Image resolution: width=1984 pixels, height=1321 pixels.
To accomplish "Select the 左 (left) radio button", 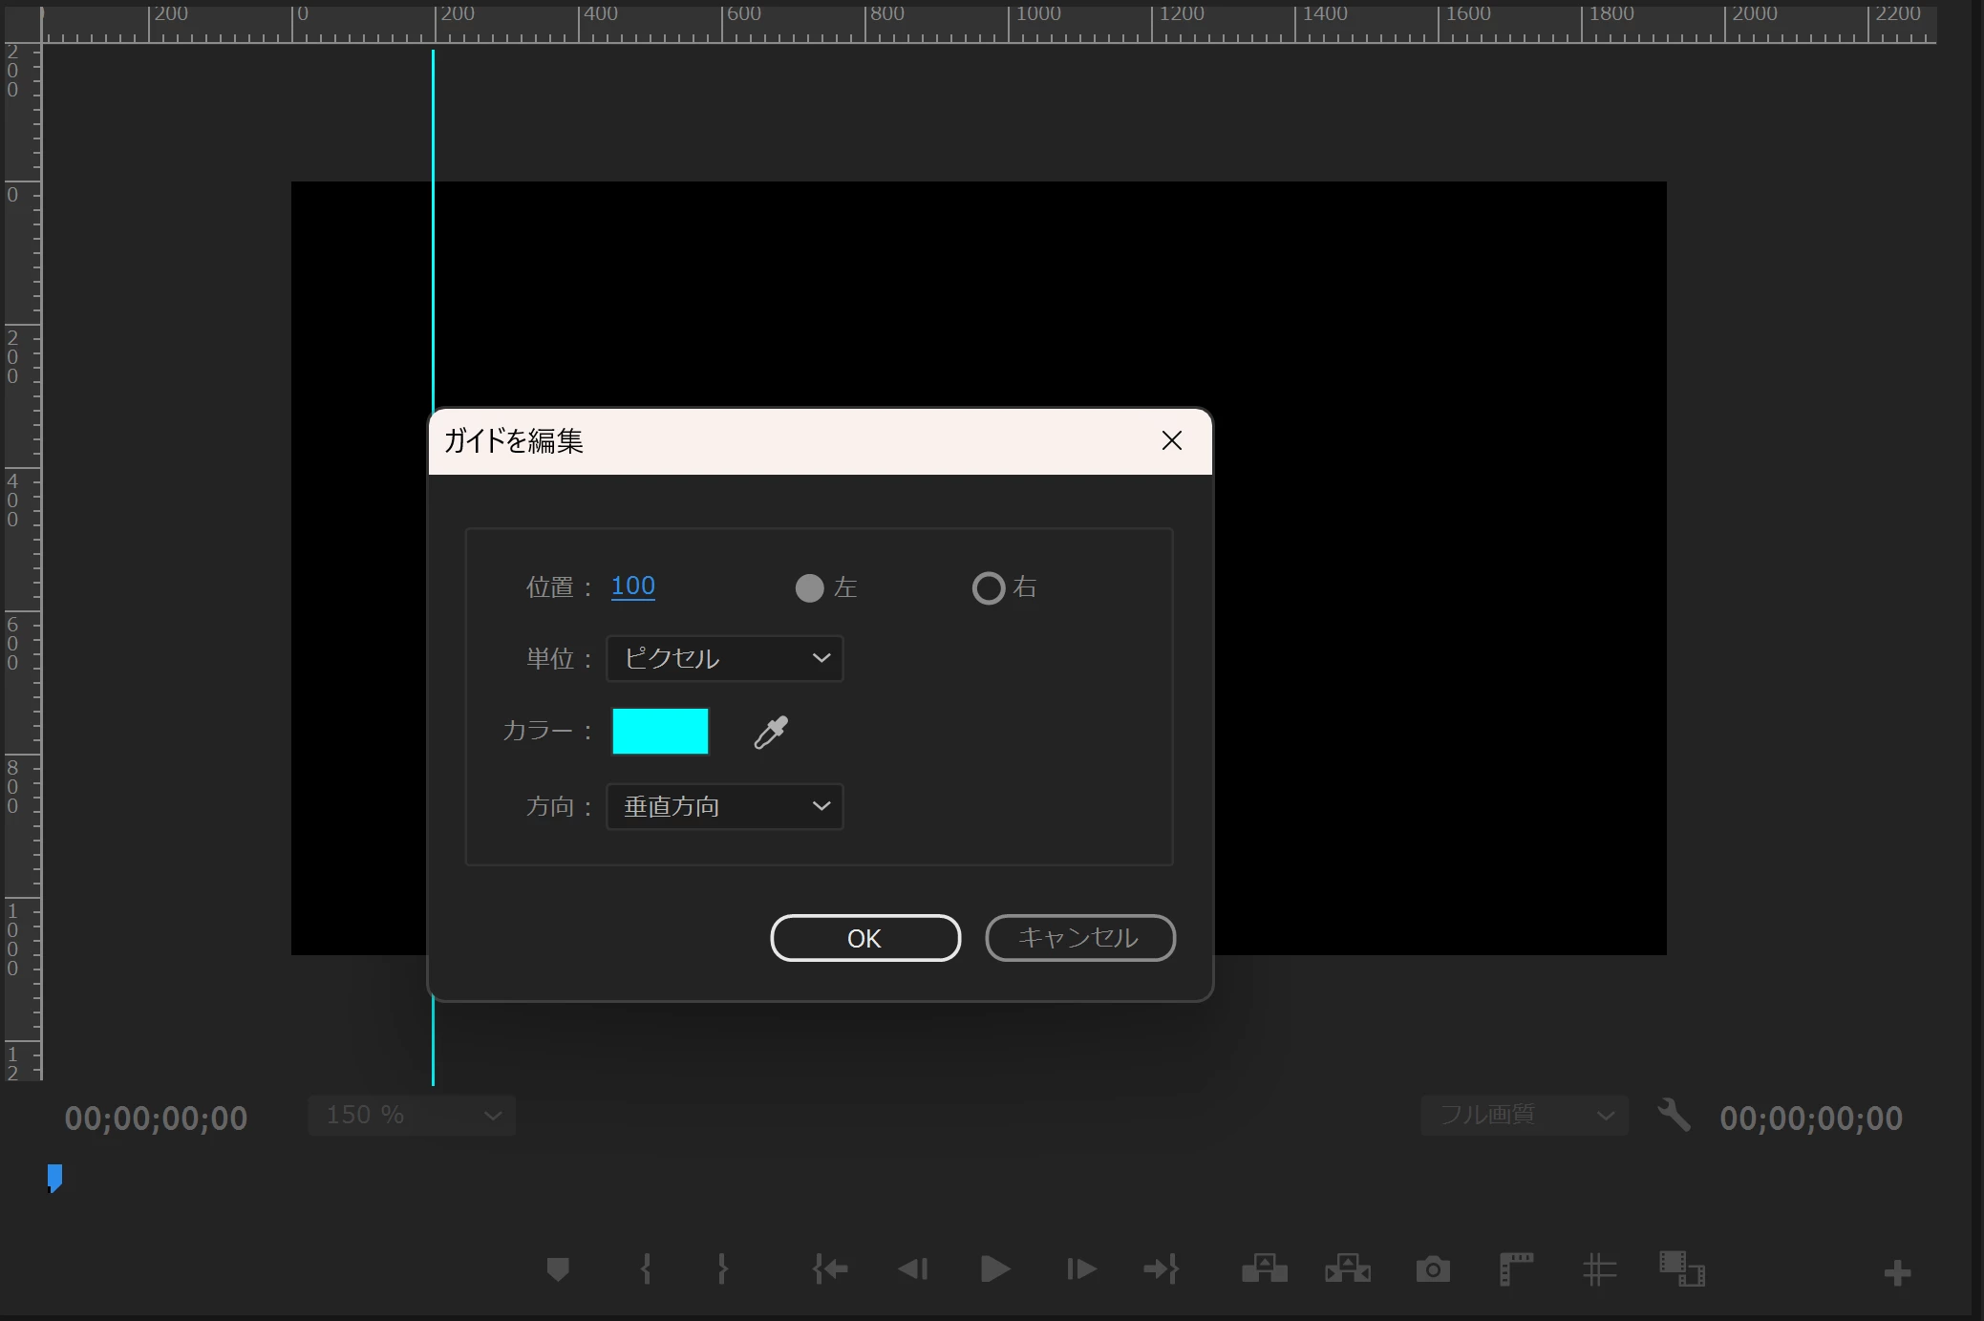I will tap(810, 587).
